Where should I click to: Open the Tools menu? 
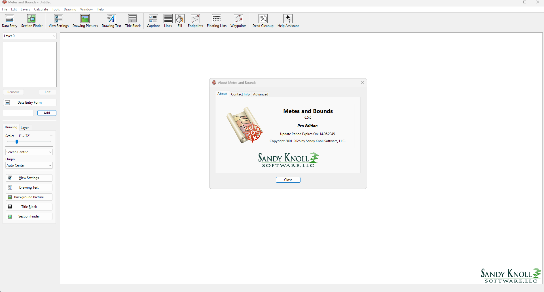pyautogui.click(x=56, y=9)
